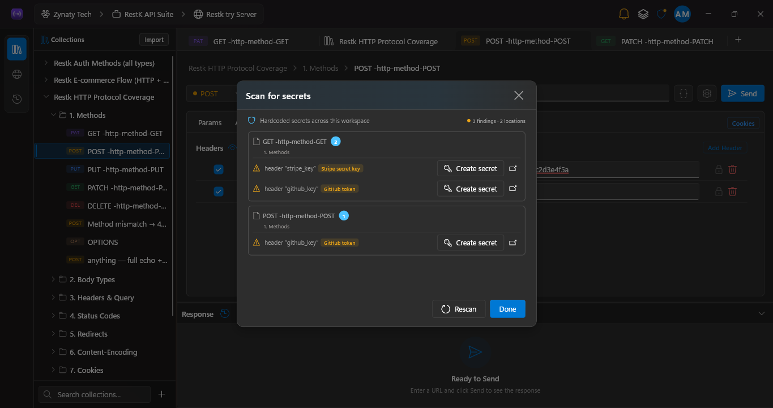Screen dimensions: 773x408
Task: Create secret for POST request's github_key
Action: tap(471, 243)
